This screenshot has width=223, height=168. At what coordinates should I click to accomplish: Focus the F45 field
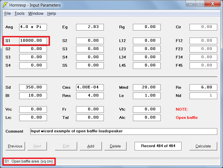[204, 65]
